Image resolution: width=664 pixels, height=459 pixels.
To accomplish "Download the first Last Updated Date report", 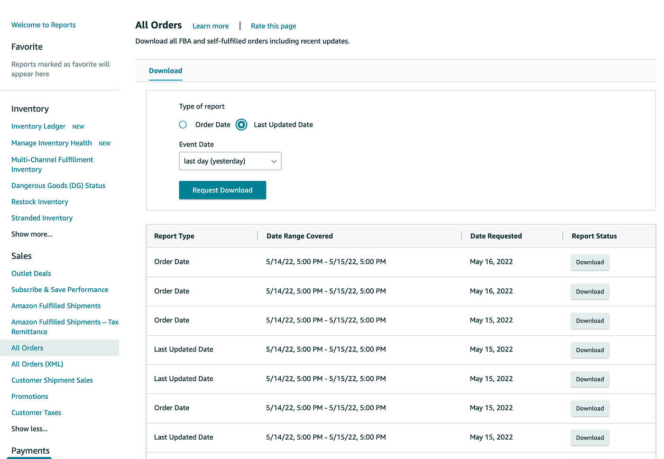I will tap(590, 350).
